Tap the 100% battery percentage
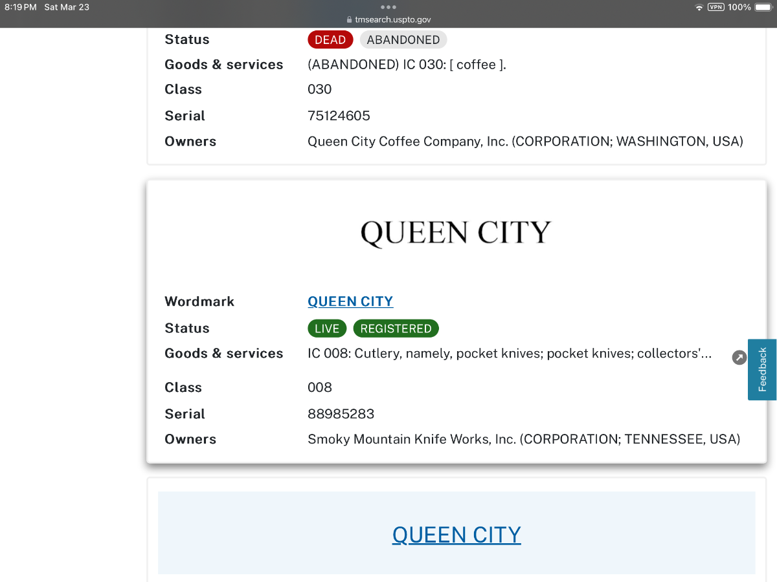The height and width of the screenshot is (582, 777). tap(739, 7)
